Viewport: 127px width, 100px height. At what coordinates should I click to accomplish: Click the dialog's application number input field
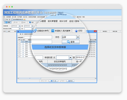tap(28, 37)
